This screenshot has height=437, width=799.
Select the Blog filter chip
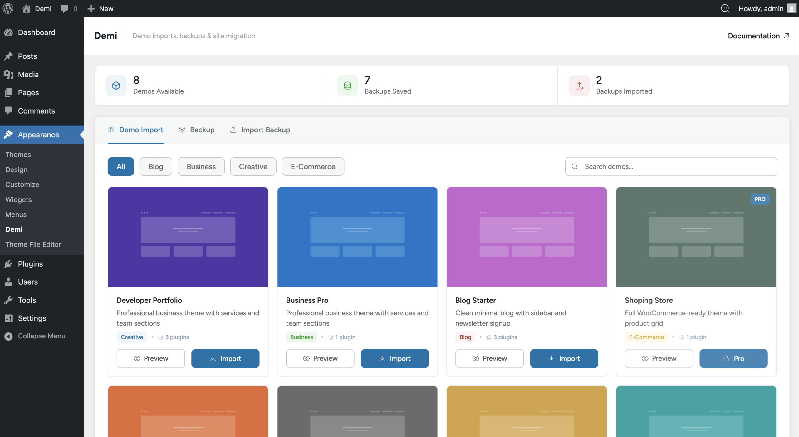[156, 167]
